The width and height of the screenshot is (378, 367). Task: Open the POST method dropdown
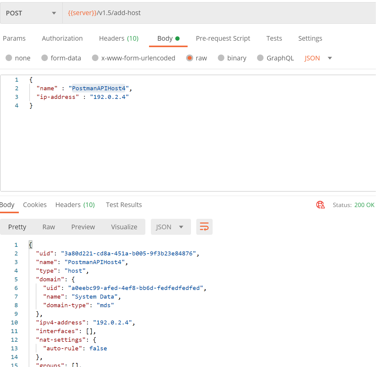[31, 13]
